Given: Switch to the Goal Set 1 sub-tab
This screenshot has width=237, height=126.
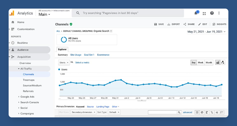Looking at the screenshot, I should tap(89, 55).
